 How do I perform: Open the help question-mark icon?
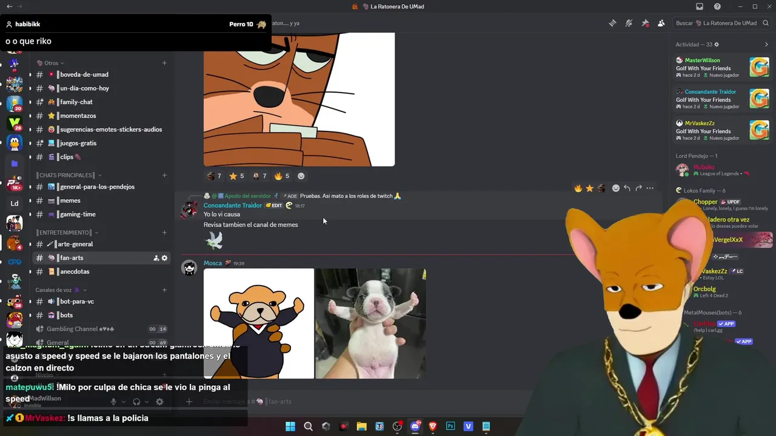718,7
